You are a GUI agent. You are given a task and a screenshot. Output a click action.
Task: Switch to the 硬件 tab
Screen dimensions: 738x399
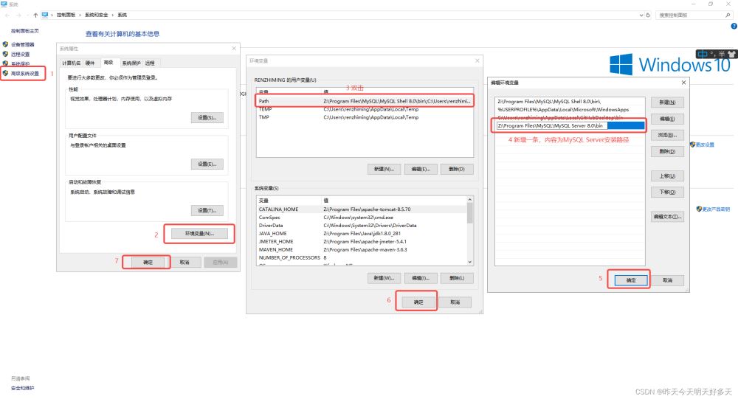point(90,63)
